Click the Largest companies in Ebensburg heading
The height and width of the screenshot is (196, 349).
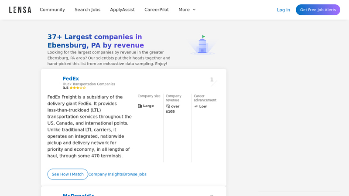tap(96, 41)
